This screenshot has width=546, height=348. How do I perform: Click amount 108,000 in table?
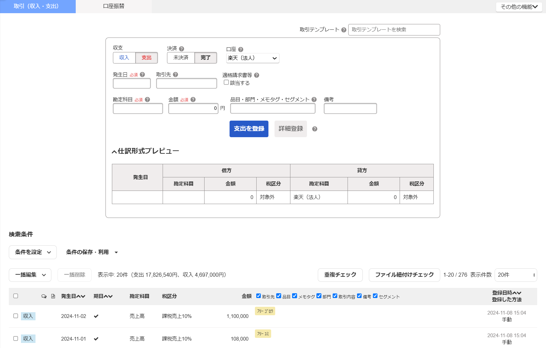tap(240, 339)
